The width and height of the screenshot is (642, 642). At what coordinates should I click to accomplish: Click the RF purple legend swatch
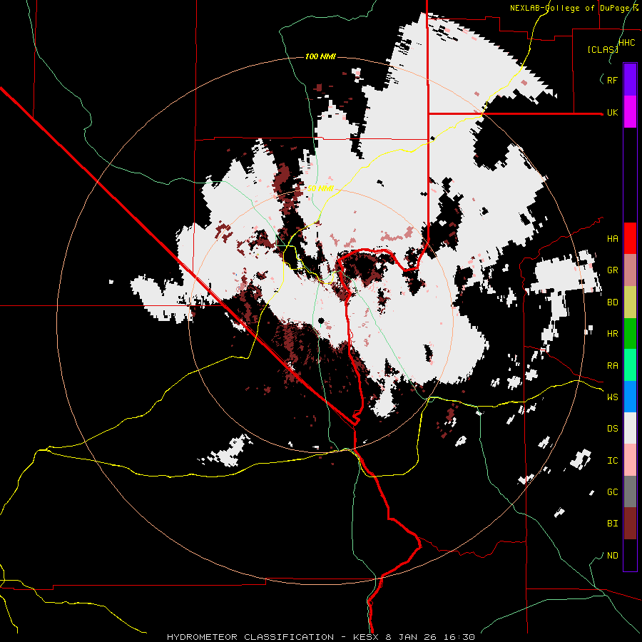point(630,80)
